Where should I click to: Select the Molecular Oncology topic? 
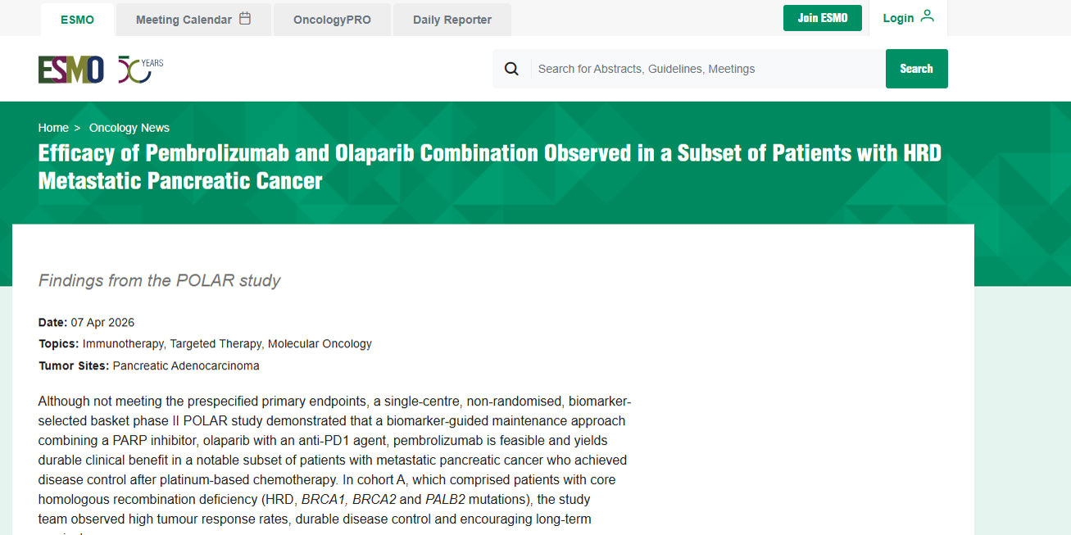pos(320,344)
